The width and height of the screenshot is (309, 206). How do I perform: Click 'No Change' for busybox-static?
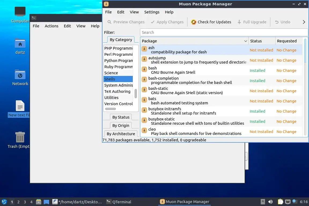tap(286, 122)
